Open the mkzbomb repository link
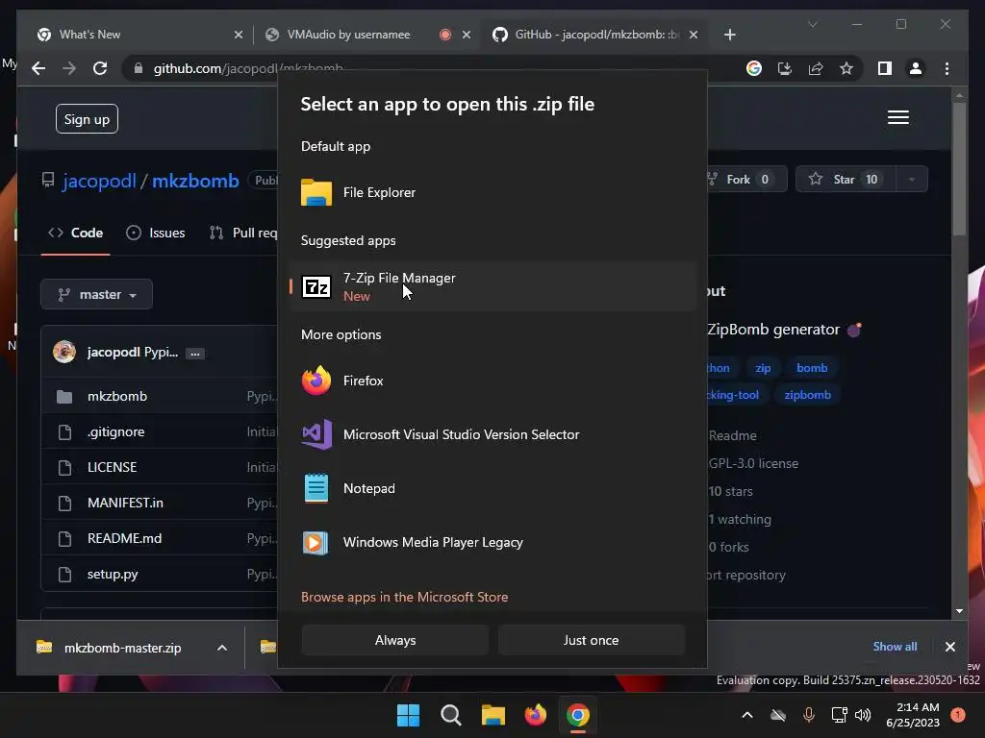Viewport: 985px width, 738px height. [195, 181]
